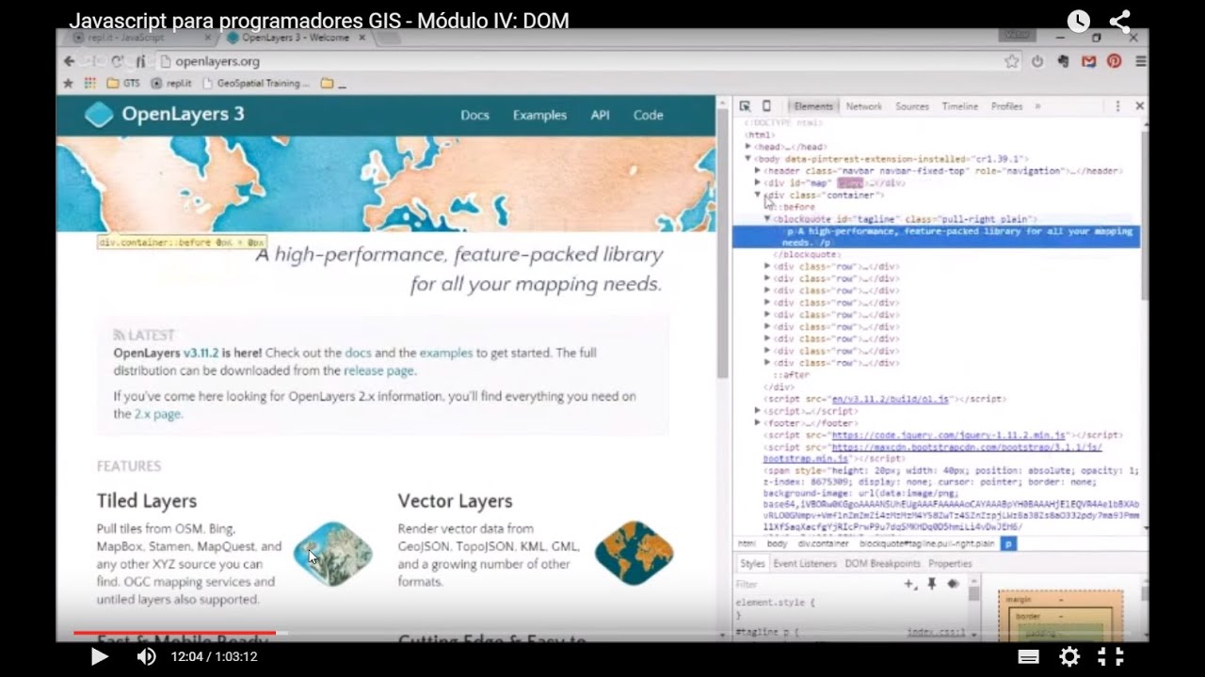Switch to the Sources tab in DevTools
The image size is (1205, 677).
[911, 106]
